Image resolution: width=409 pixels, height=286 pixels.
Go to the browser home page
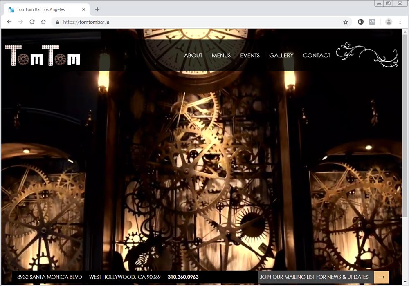coord(43,22)
